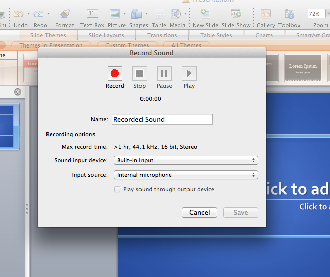Switch to the Slide Themes tab

tap(48, 35)
